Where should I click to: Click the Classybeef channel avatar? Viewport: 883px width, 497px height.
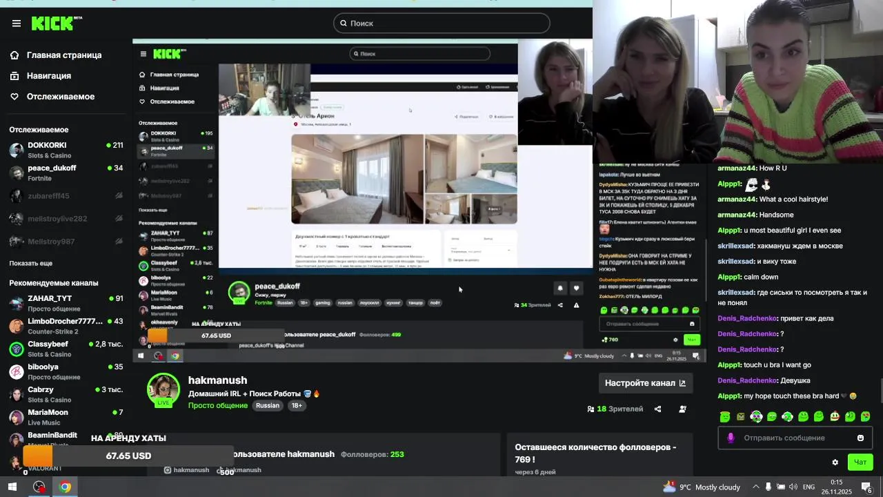click(17, 349)
